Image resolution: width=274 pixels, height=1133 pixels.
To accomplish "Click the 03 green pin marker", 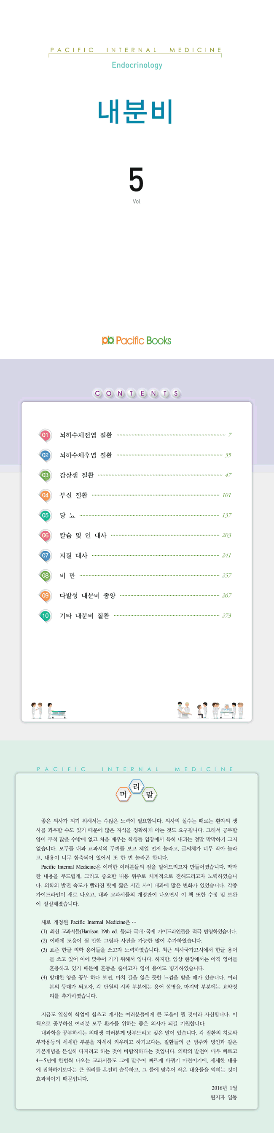I will click(x=45, y=476).
